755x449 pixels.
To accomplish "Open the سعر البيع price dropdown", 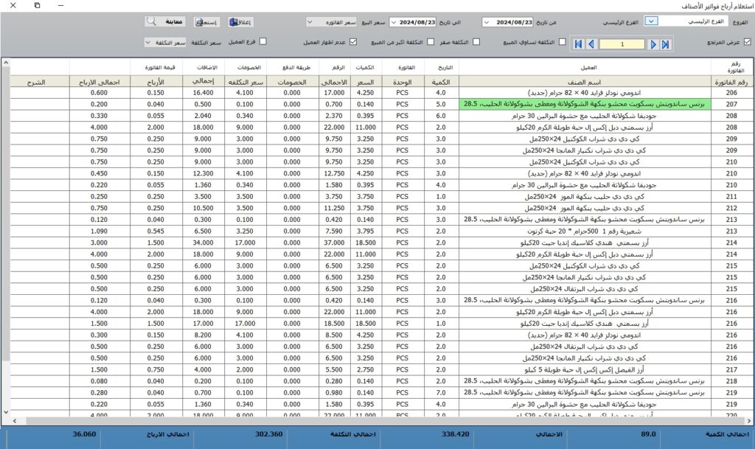I will (x=311, y=22).
